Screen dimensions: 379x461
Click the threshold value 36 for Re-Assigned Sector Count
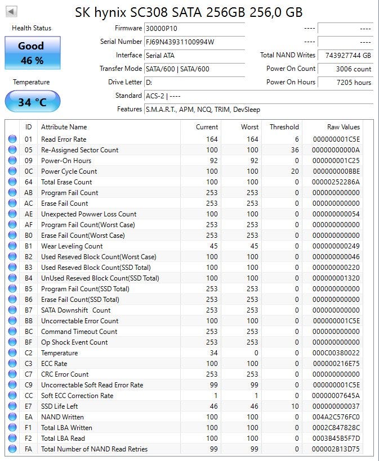pyautogui.click(x=295, y=150)
